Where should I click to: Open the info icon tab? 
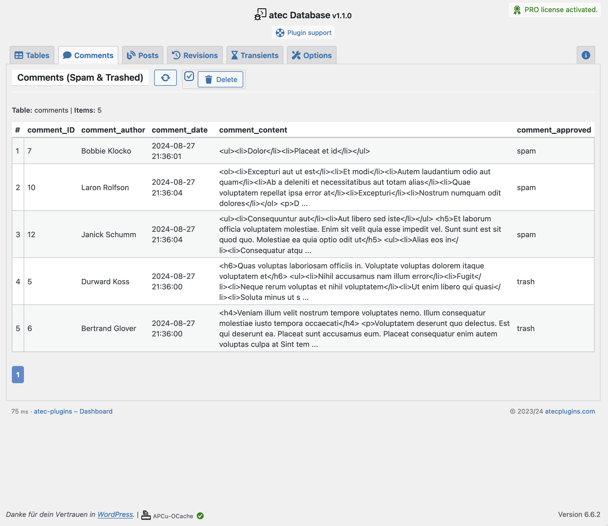click(586, 55)
